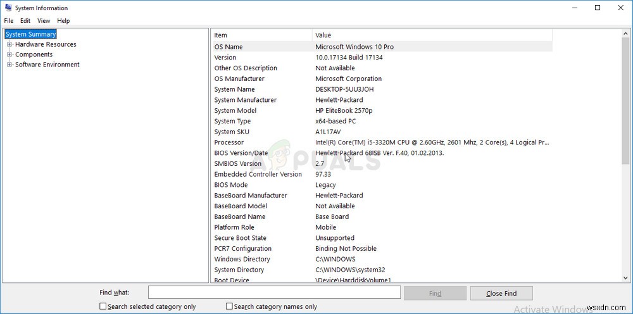This screenshot has width=633, height=314.
Task: Select BaseBoard Manufacturer row
Action: (382, 196)
